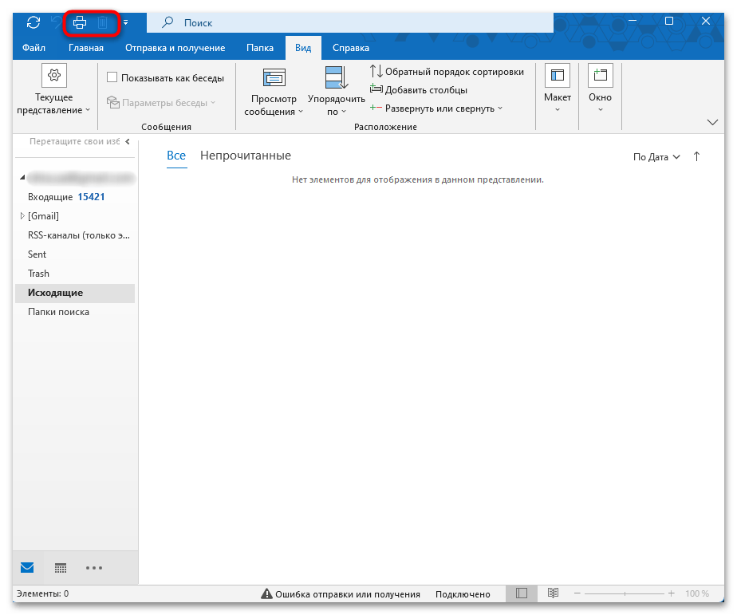This screenshot has height=615, width=737.
Task: Click the Arrange By icon
Action: [x=335, y=77]
